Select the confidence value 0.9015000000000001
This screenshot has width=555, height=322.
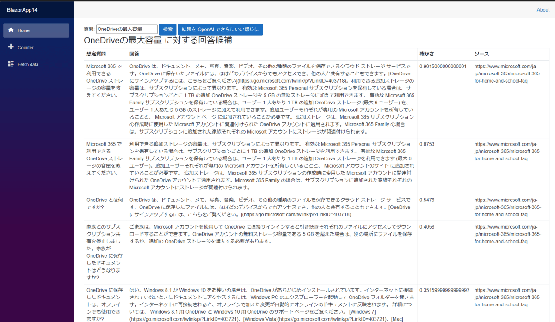[x=443, y=66]
